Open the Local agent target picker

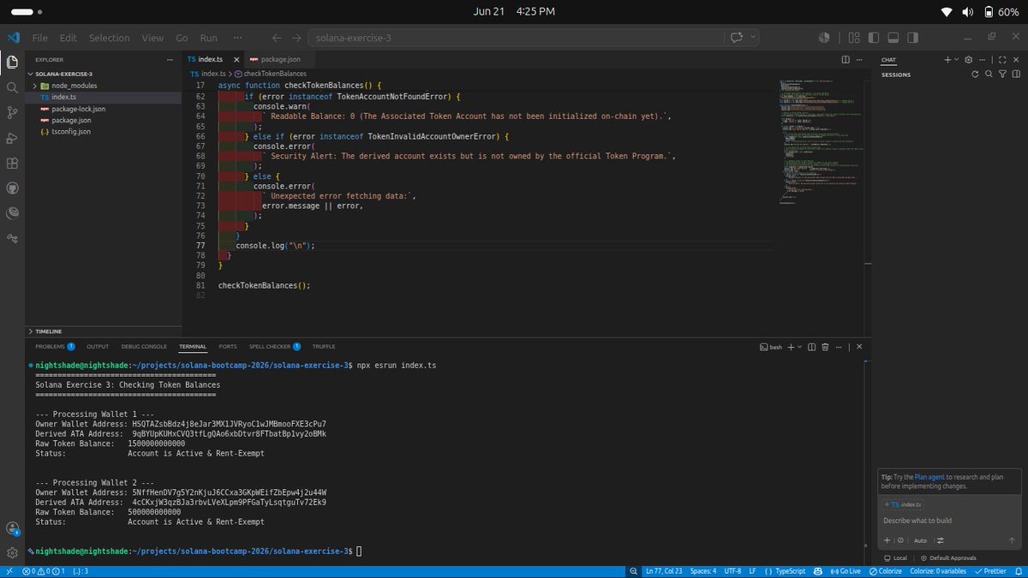pos(895,557)
